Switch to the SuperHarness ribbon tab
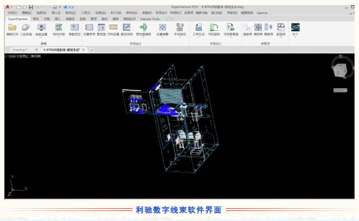359x221 pixels. pos(18,19)
